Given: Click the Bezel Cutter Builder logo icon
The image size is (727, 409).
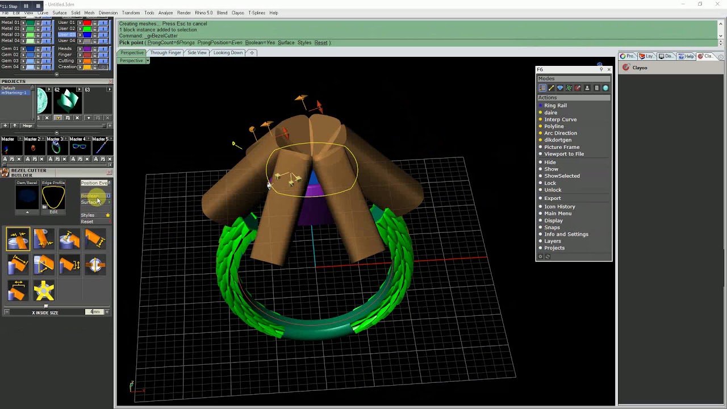Looking at the screenshot, I should [x=5, y=172].
